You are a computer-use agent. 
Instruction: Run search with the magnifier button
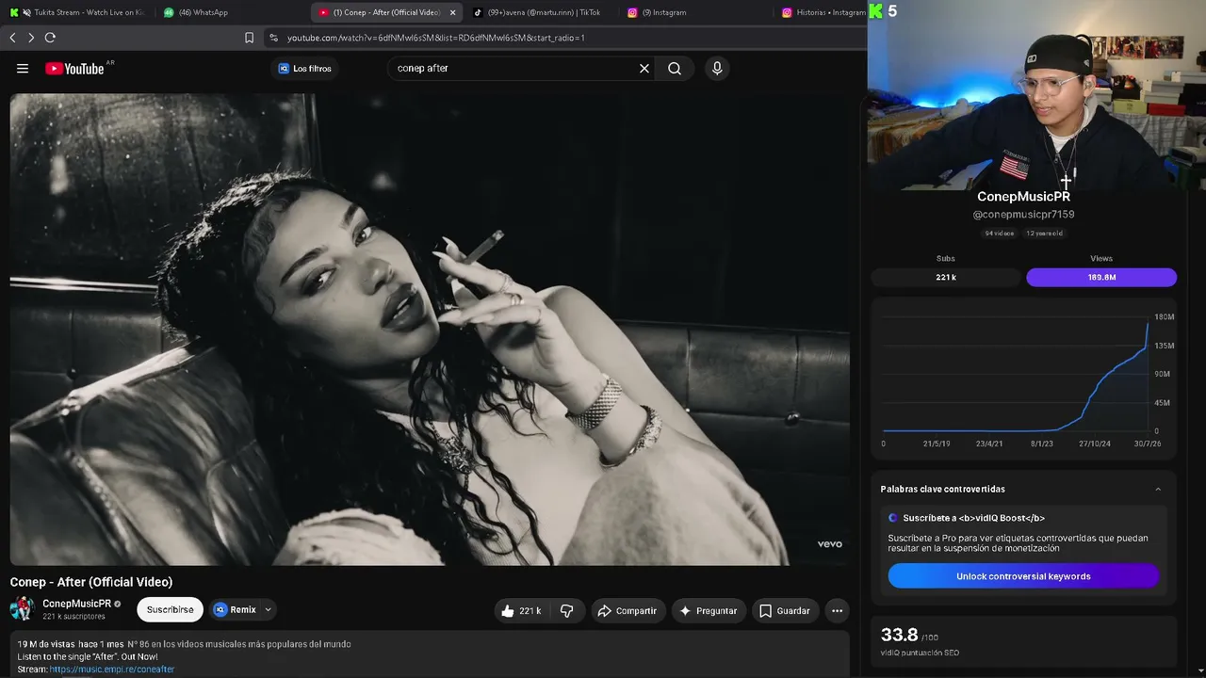point(675,68)
